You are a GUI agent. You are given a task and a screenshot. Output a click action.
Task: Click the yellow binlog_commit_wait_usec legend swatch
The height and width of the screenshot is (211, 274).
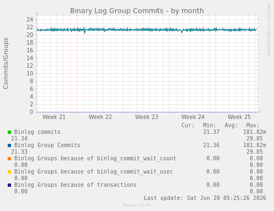[x=9, y=172]
